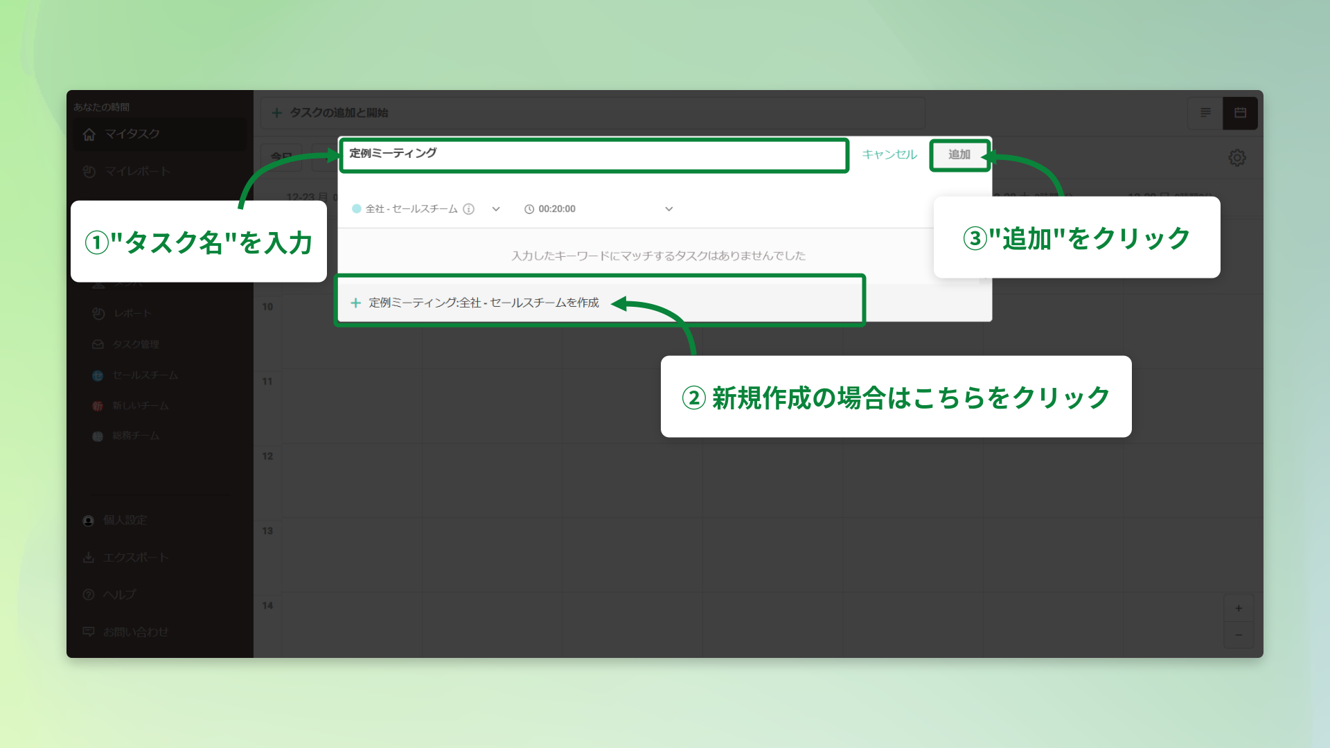The width and height of the screenshot is (1330, 748).
Task: Switch to list view toggle
Action: 1206,113
